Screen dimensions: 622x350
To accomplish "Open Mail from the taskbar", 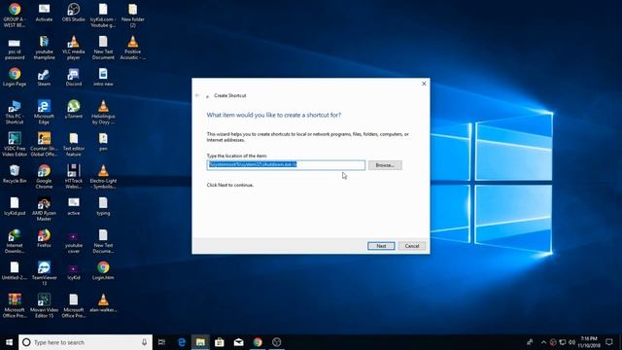I will (238, 342).
